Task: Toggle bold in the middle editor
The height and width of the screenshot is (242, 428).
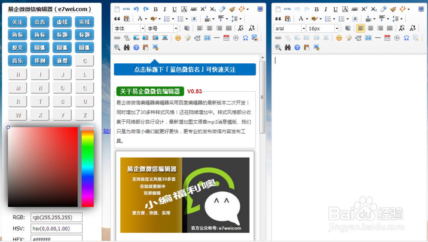Action: pyautogui.click(x=156, y=9)
